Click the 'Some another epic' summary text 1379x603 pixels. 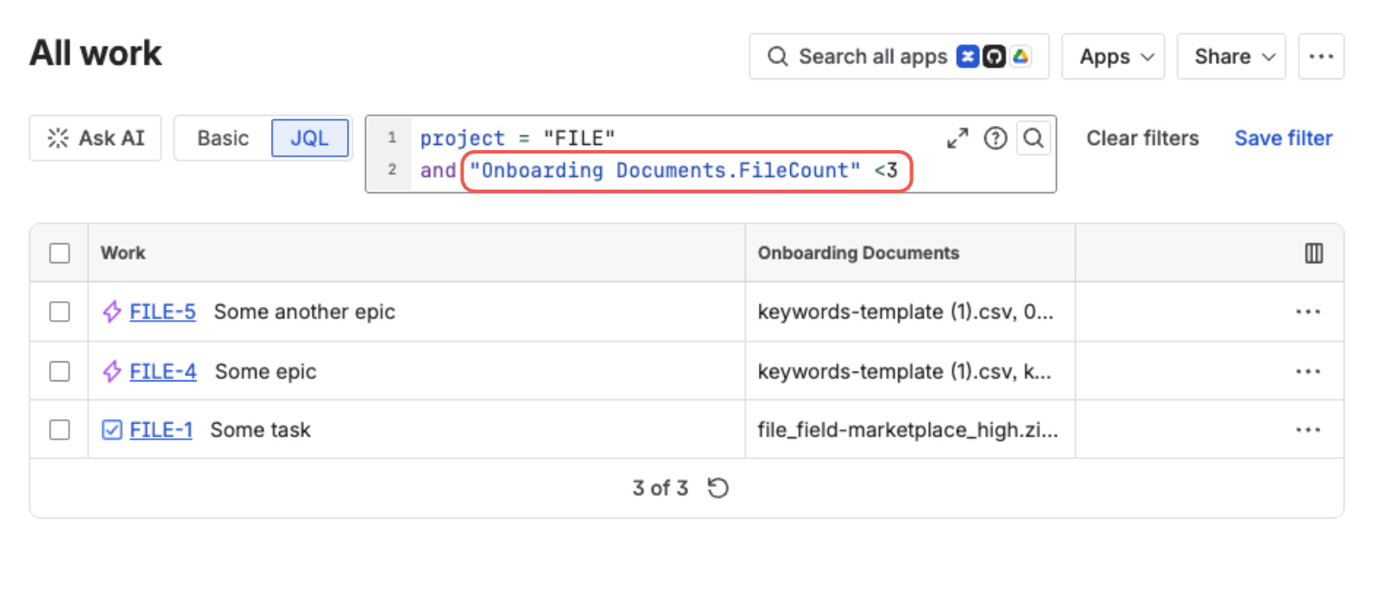(305, 311)
